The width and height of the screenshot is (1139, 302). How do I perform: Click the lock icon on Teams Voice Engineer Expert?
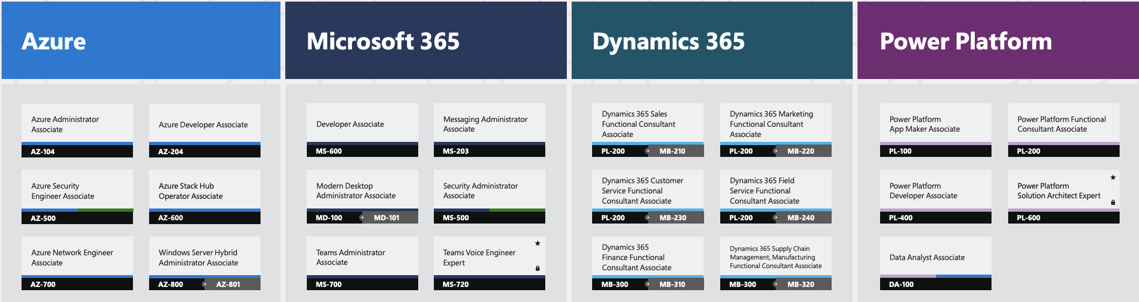pos(537,268)
